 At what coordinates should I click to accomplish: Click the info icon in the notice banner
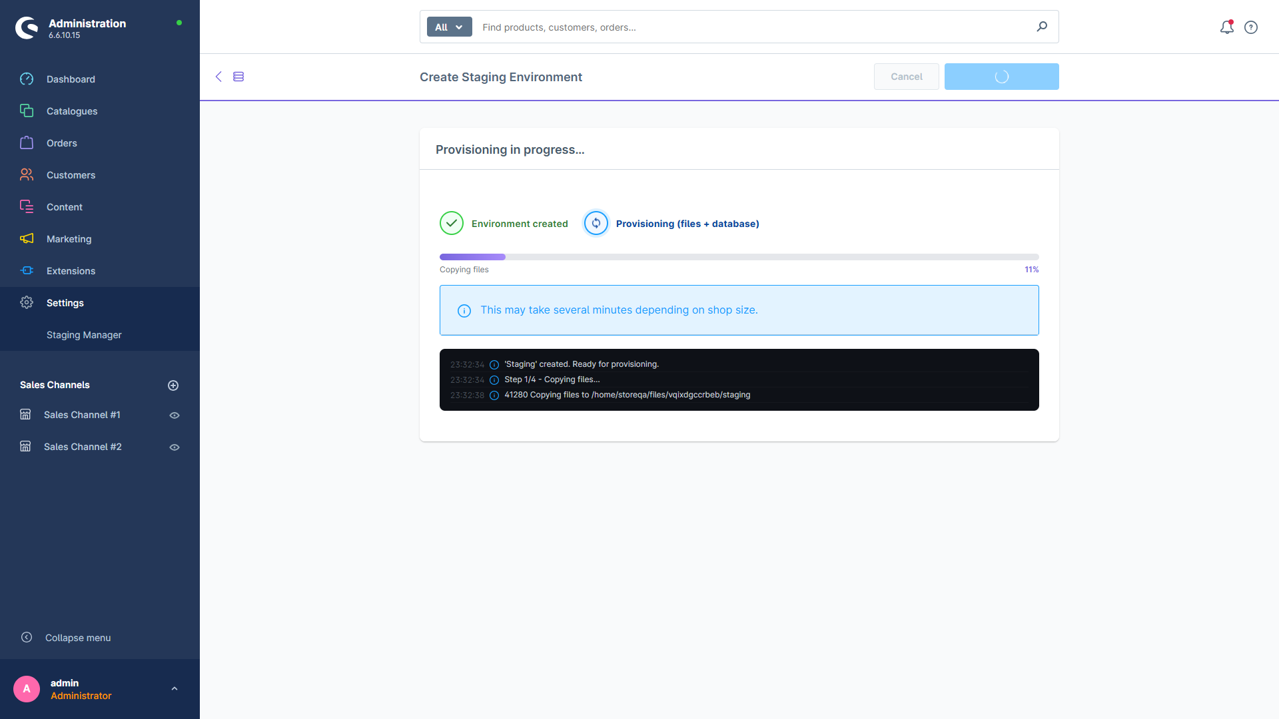coord(464,311)
